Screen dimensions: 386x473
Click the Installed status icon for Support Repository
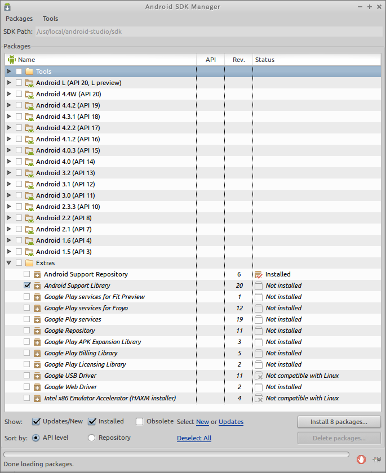(259, 275)
